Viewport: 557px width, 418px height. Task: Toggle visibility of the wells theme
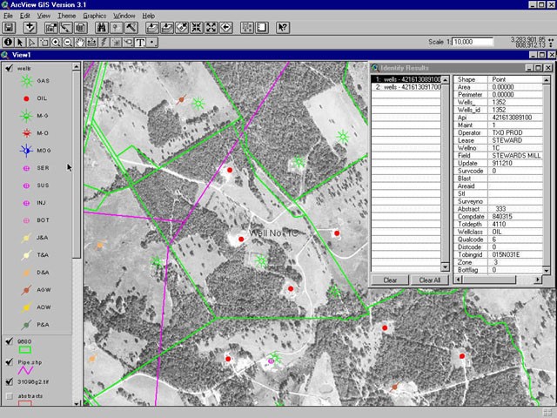coord(8,67)
